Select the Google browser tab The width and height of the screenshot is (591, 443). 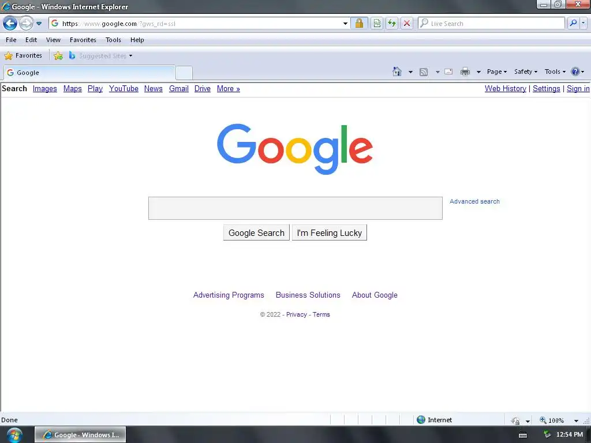click(89, 72)
